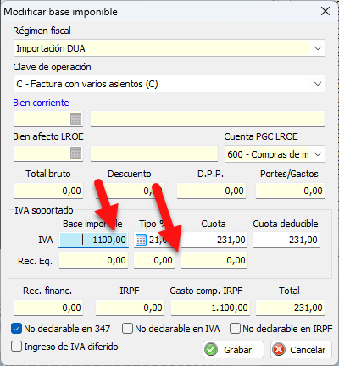Click the Portes/Gastos value field

click(x=290, y=191)
